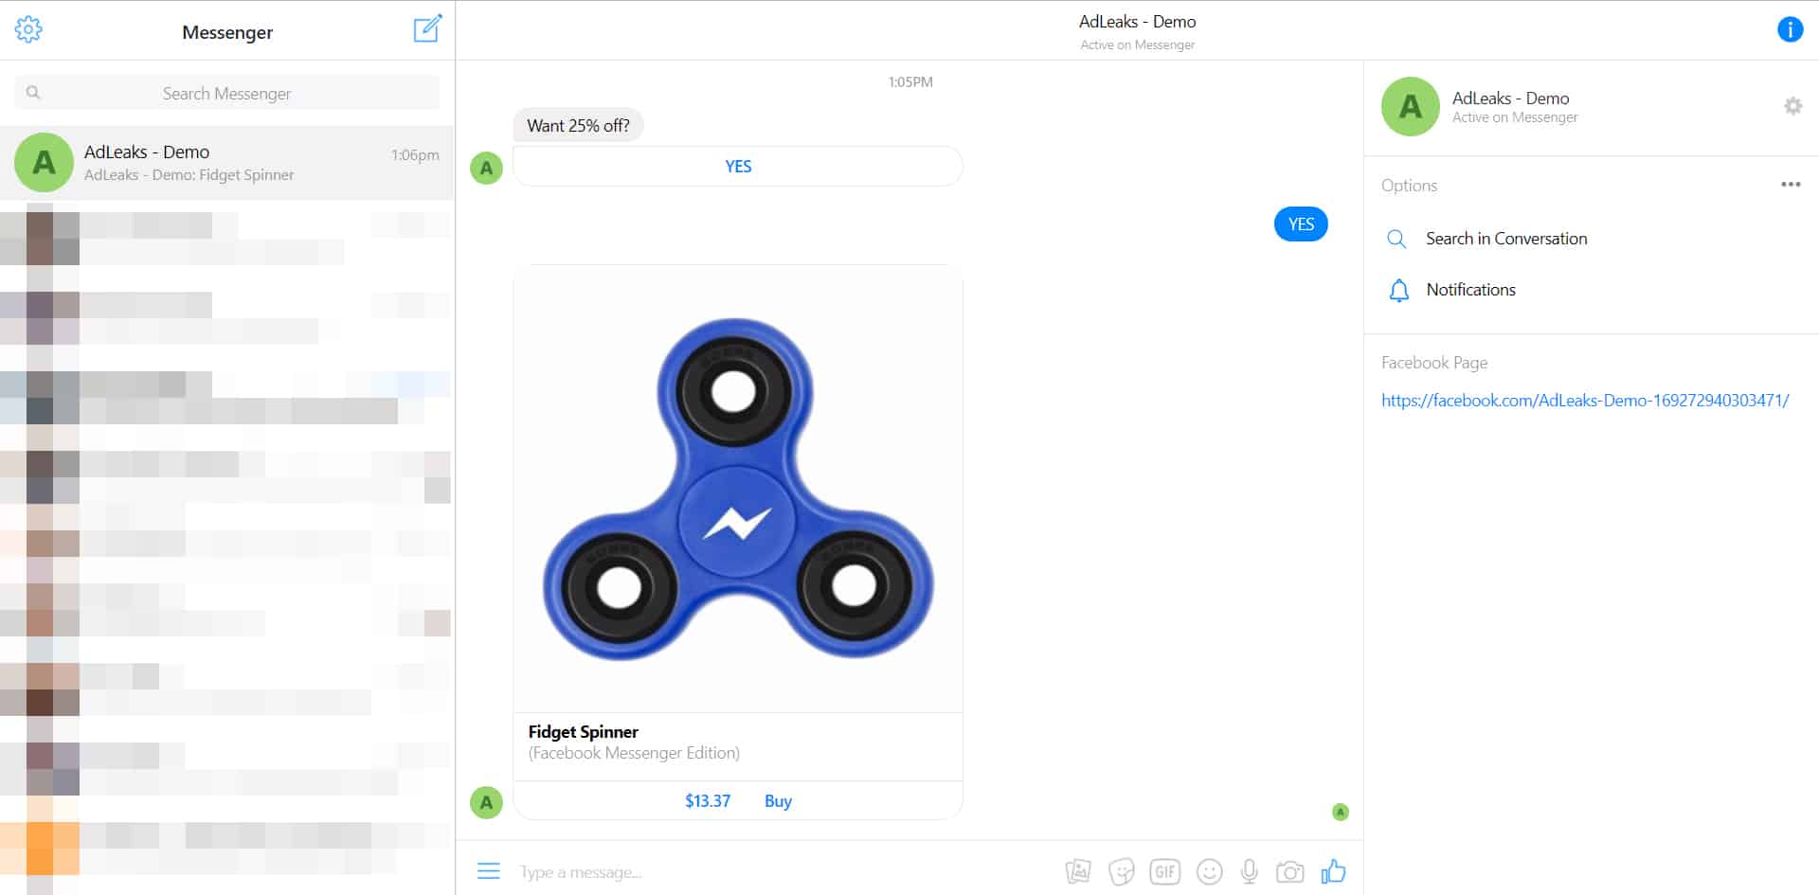Toggle conversation information panel with info icon

point(1790,29)
